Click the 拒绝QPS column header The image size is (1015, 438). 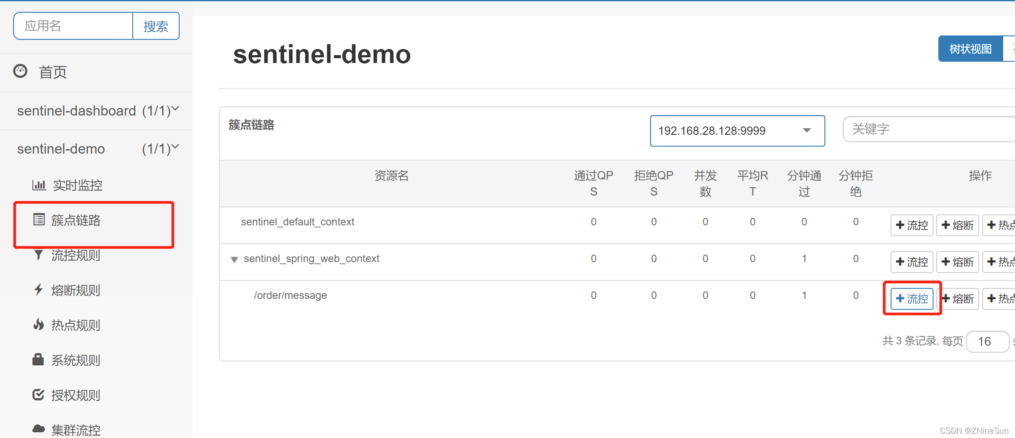[654, 183]
